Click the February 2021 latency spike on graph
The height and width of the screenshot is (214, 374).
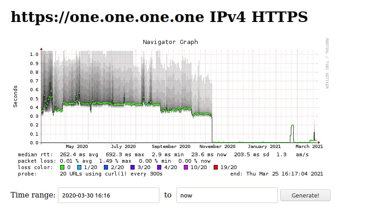click(x=292, y=133)
